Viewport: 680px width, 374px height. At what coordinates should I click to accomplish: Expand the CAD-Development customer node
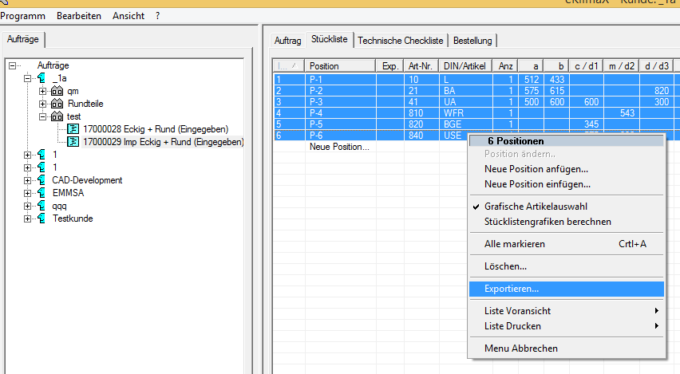[x=27, y=180]
